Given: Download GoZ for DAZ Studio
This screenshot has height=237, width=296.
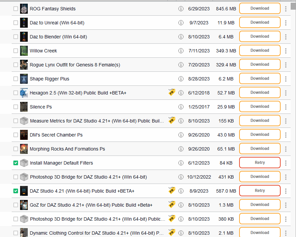Looking at the screenshot, I should tap(260, 205).
